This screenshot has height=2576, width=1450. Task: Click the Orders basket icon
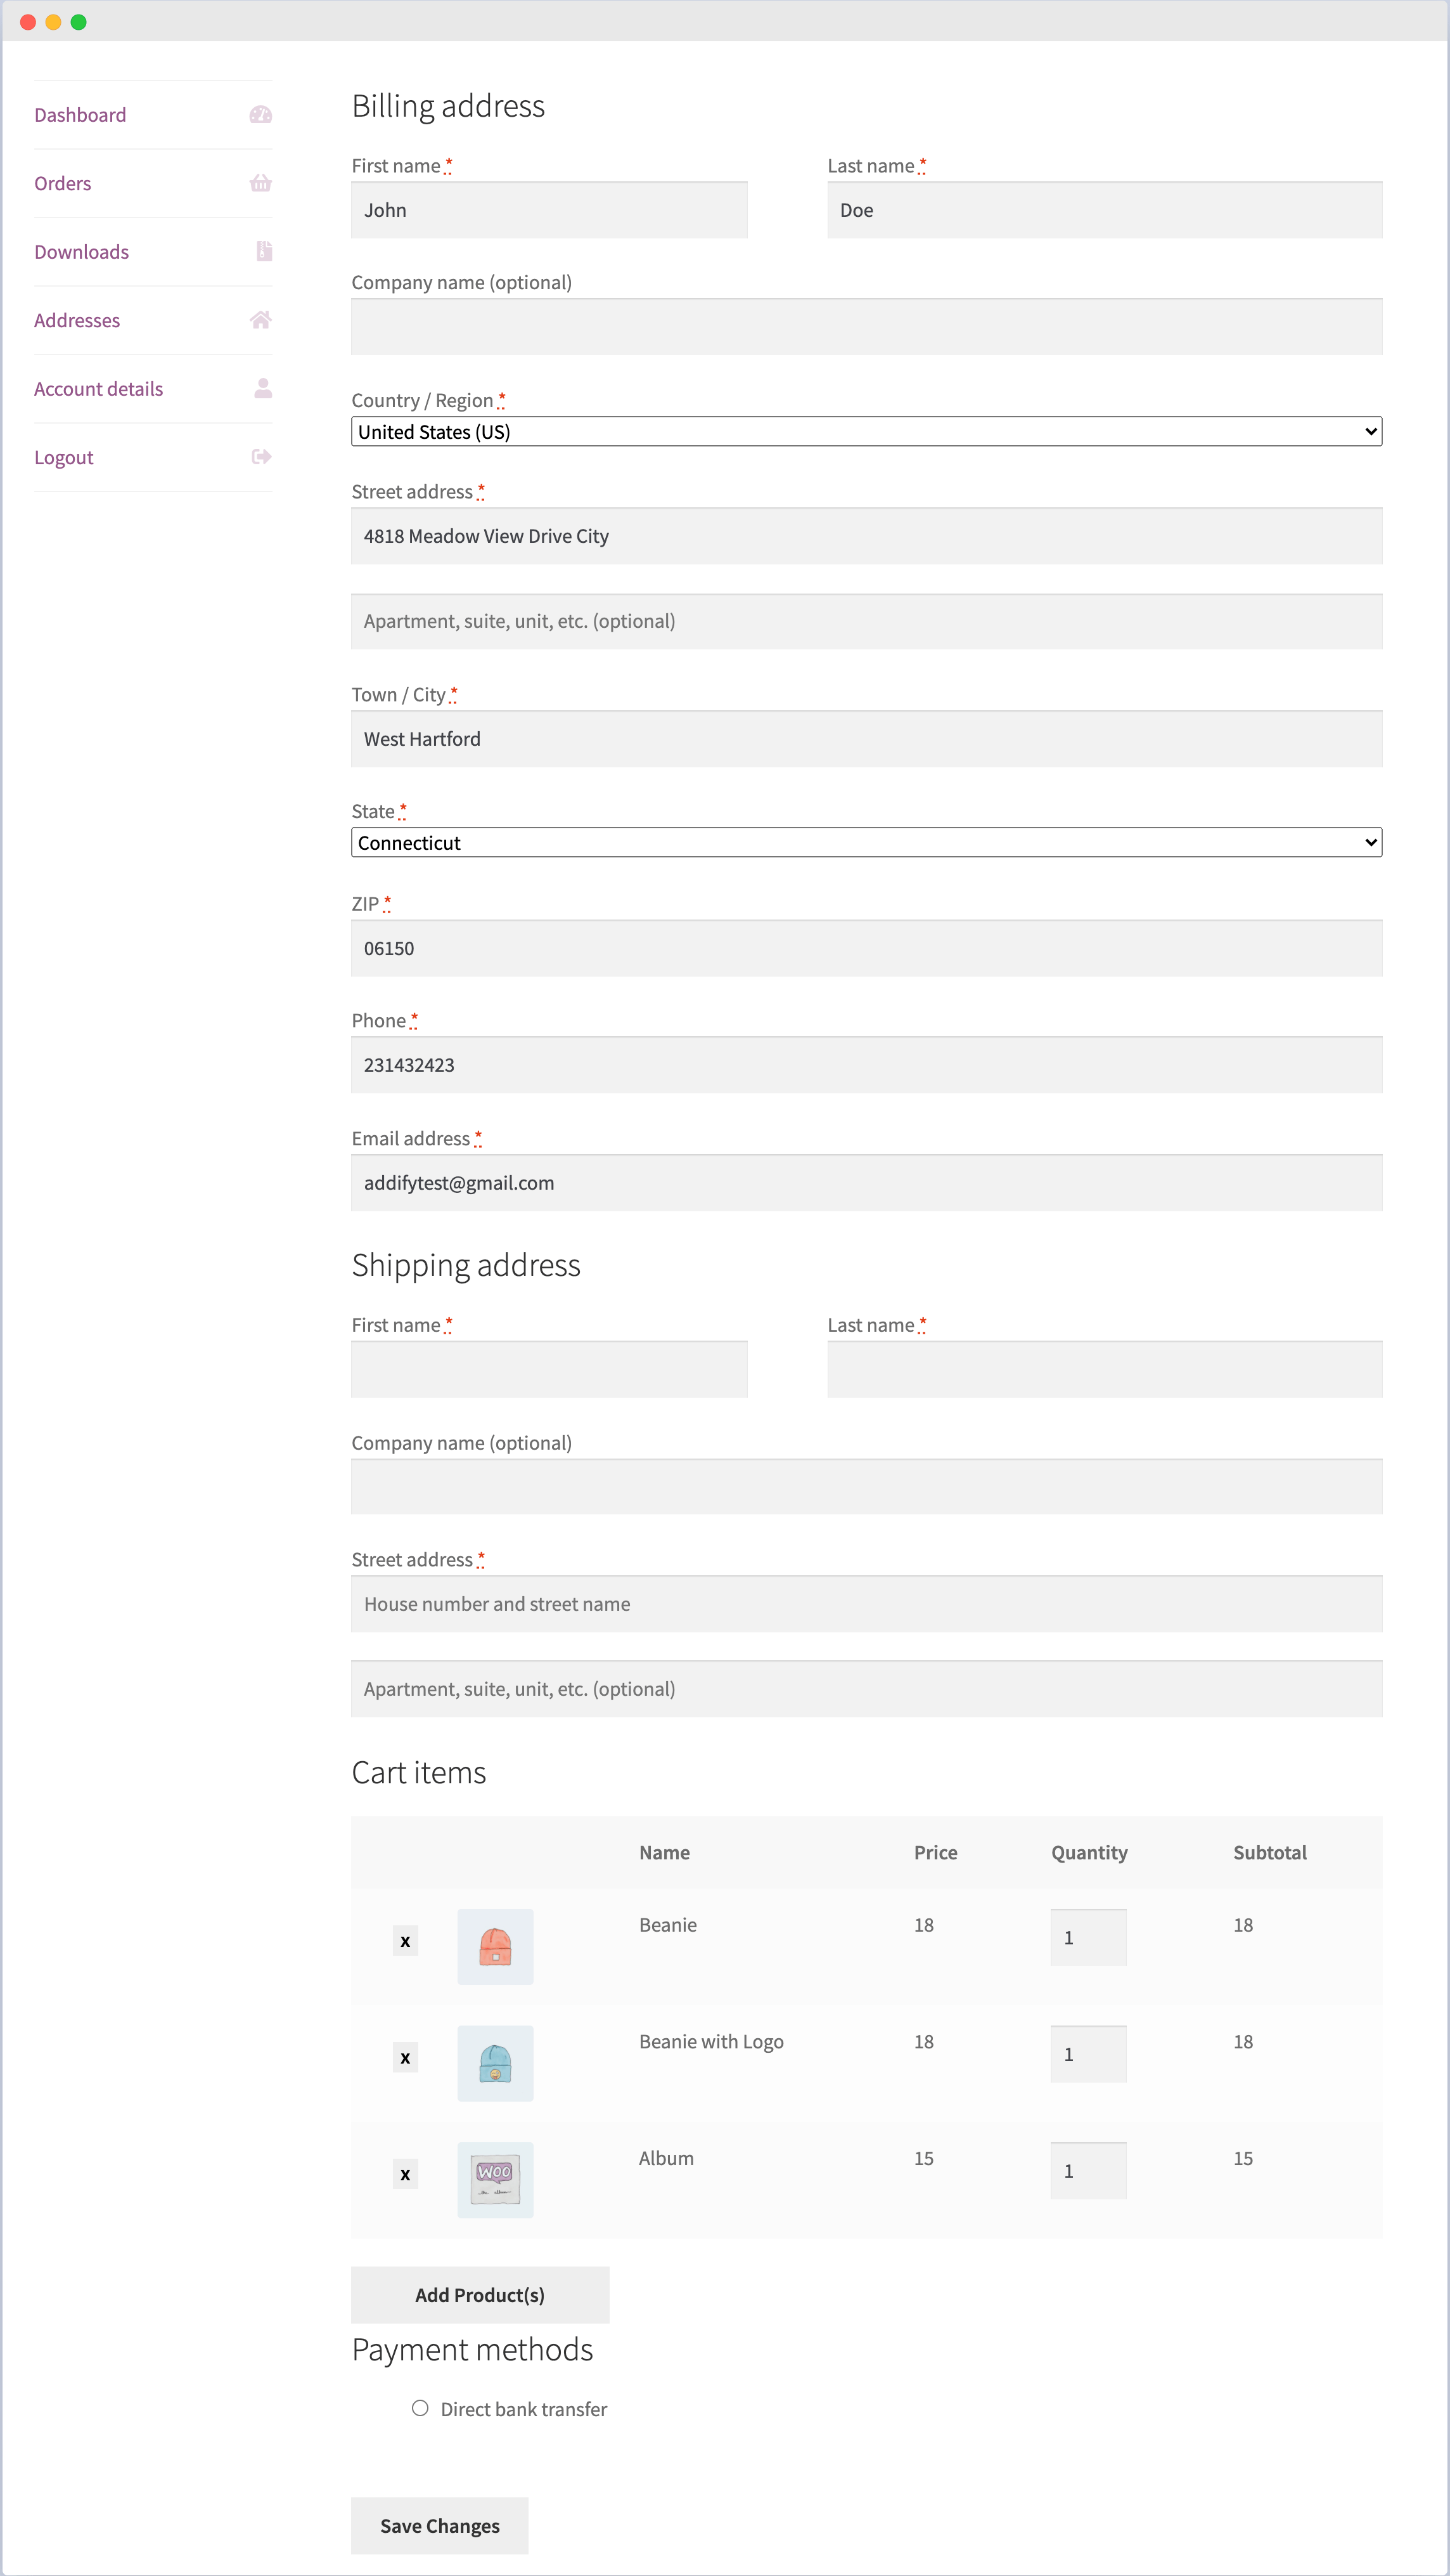click(261, 183)
